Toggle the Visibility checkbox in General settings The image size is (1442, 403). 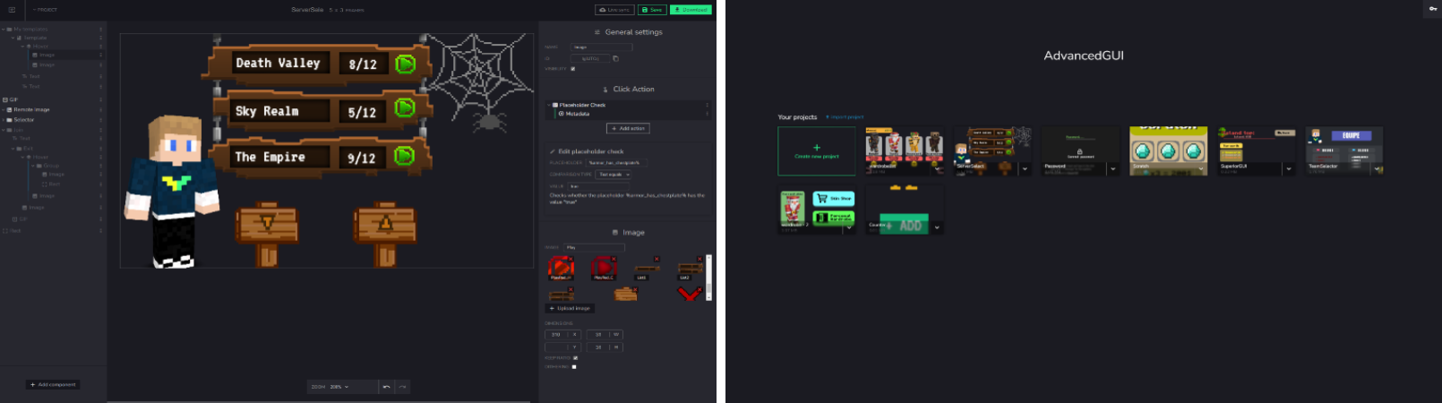(573, 69)
